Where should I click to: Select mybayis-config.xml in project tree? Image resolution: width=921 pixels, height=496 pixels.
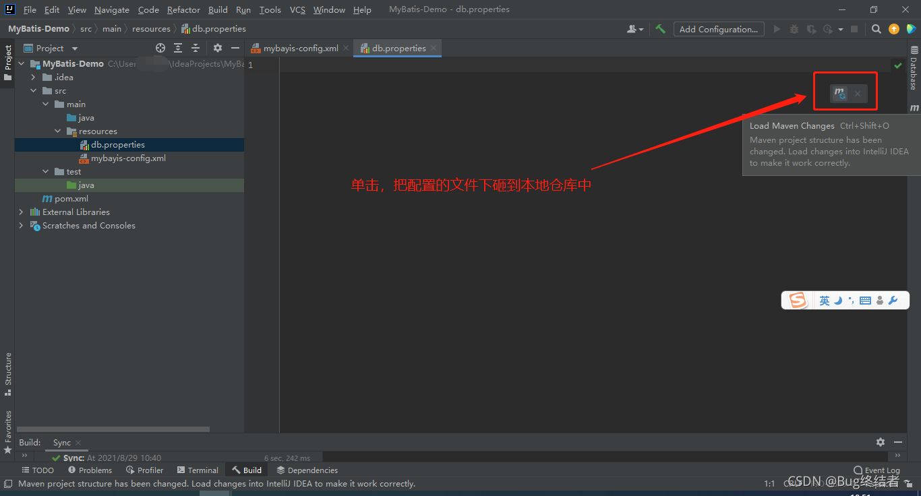[128, 158]
